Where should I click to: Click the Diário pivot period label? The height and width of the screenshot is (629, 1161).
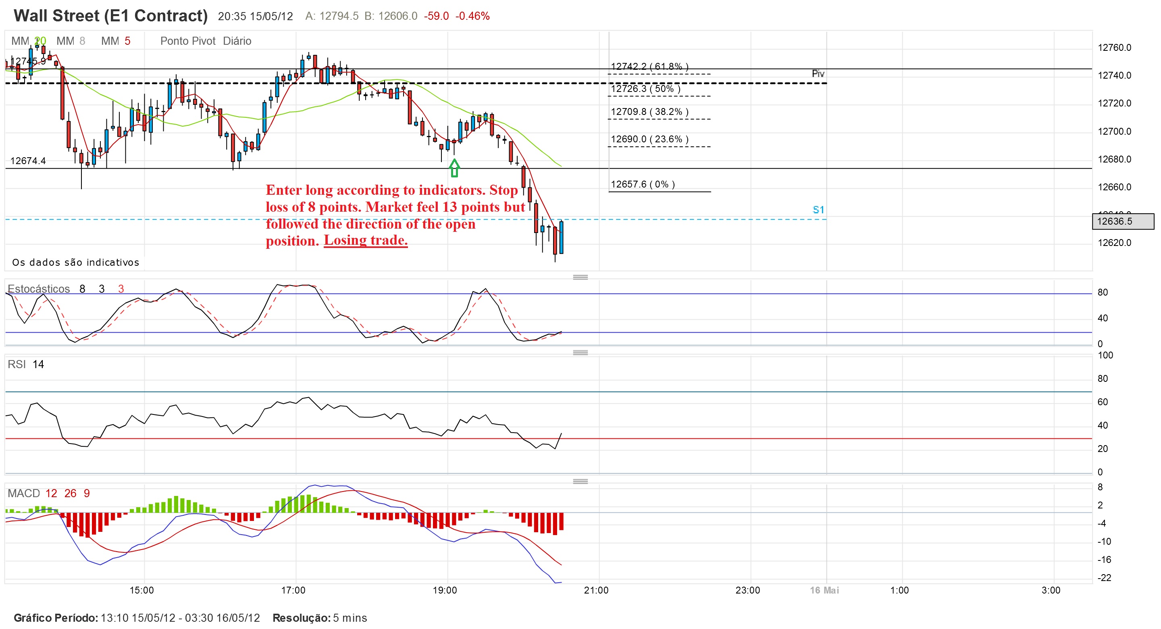pyautogui.click(x=237, y=41)
